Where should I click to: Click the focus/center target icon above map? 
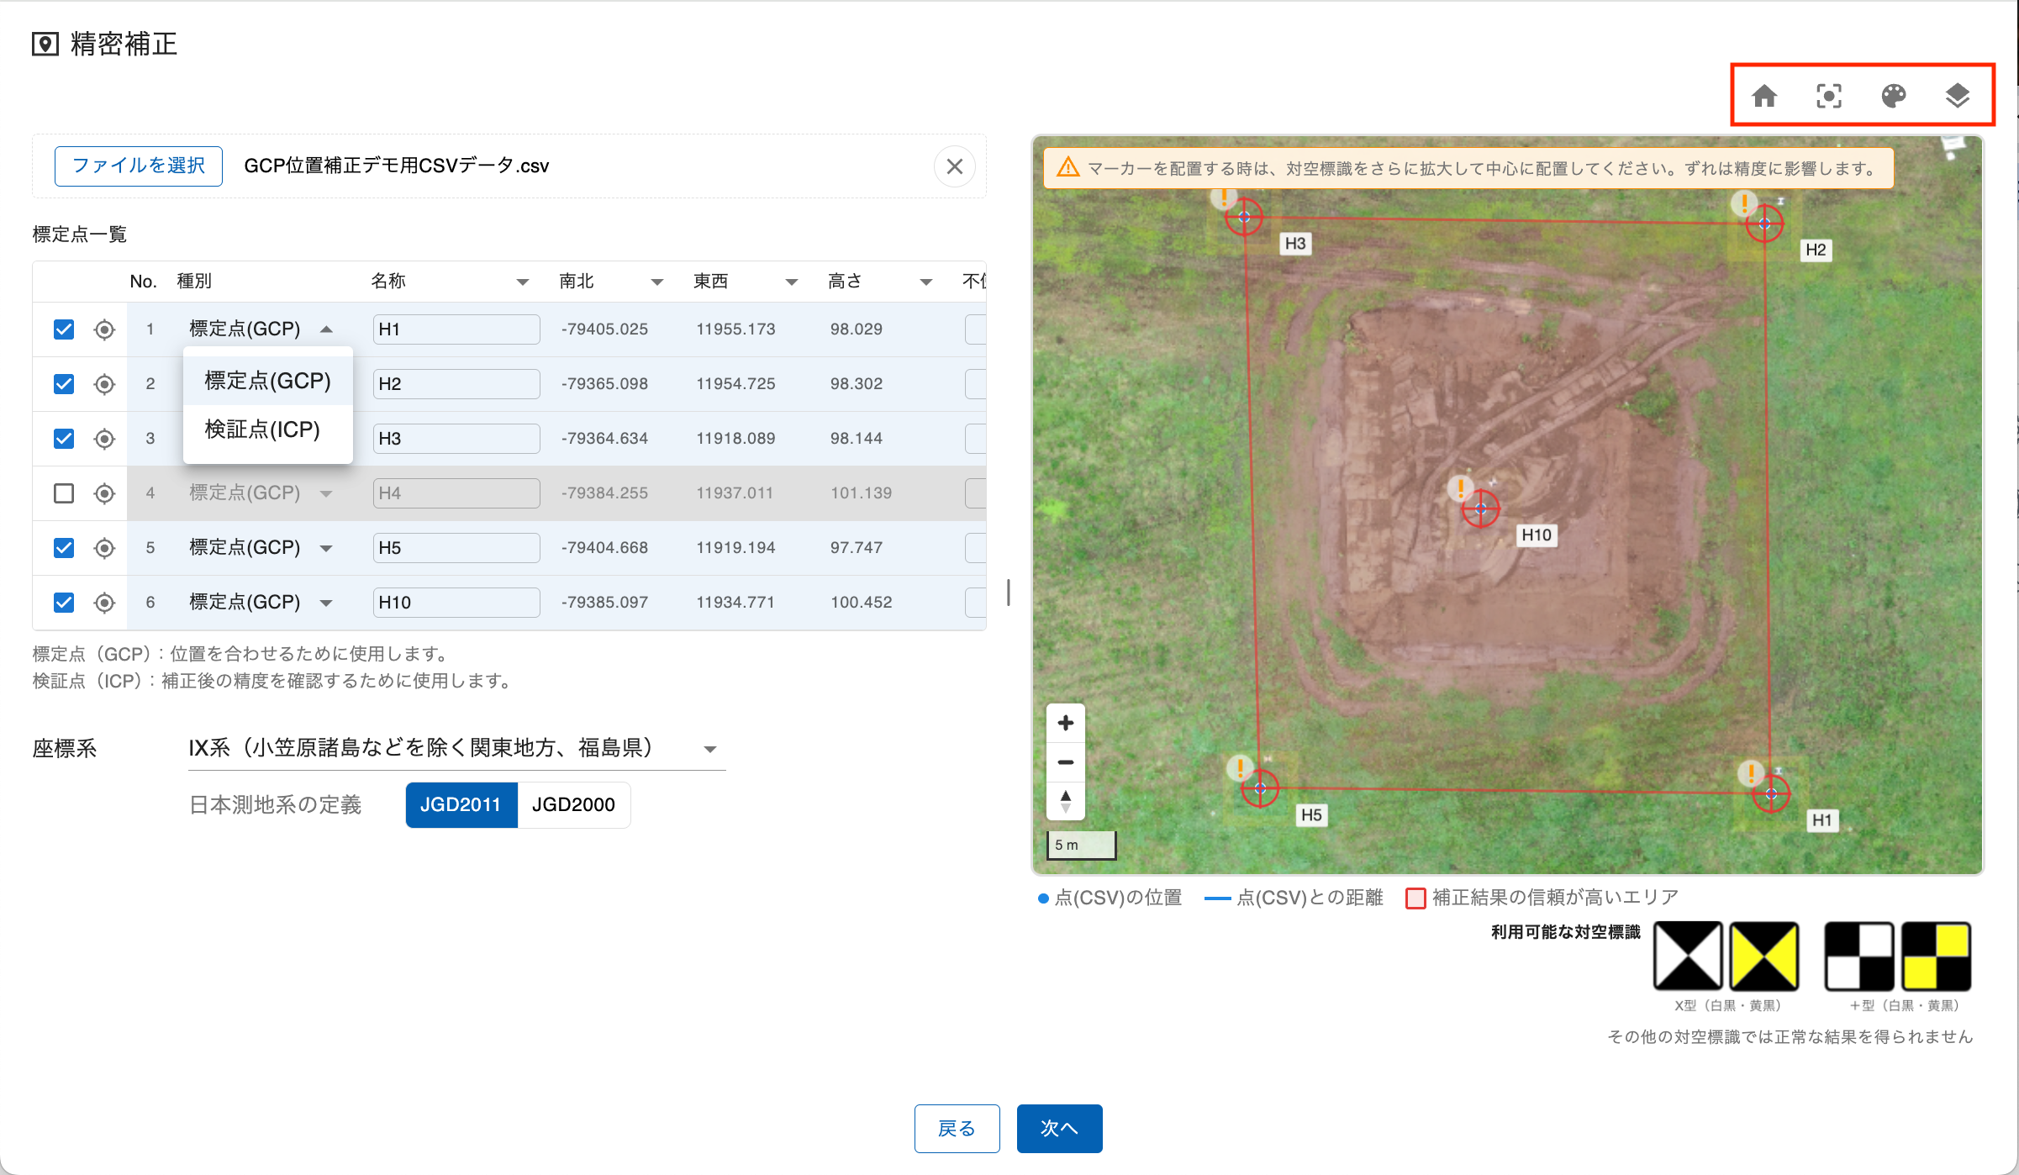tap(1828, 96)
